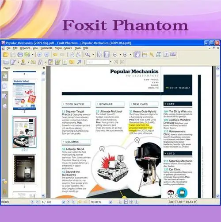Select the arrow Select Annotation tool
221x222 pixels.
click(x=152, y=55)
